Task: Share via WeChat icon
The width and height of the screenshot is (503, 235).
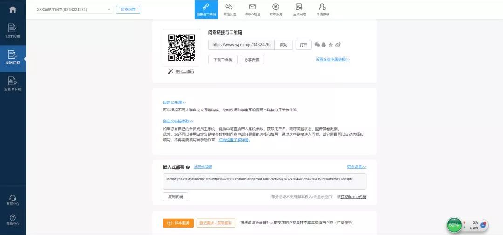Action: tap(318, 45)
